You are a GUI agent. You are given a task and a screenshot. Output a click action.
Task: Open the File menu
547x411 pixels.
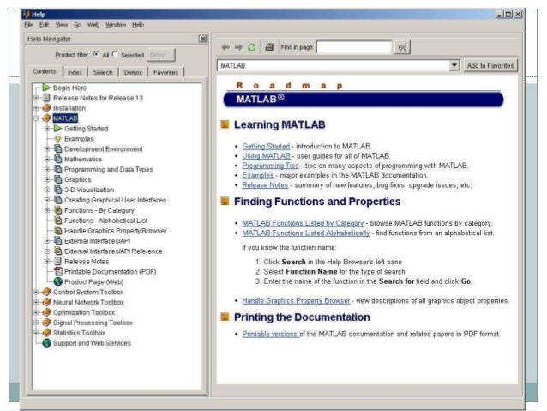(28, 25)
